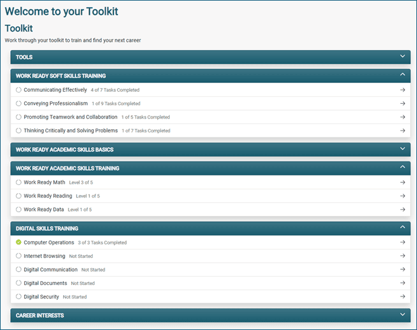Click 'Level 3 of 5' status text
Viewport: 417px width, 330px height.
click(81, 182)
